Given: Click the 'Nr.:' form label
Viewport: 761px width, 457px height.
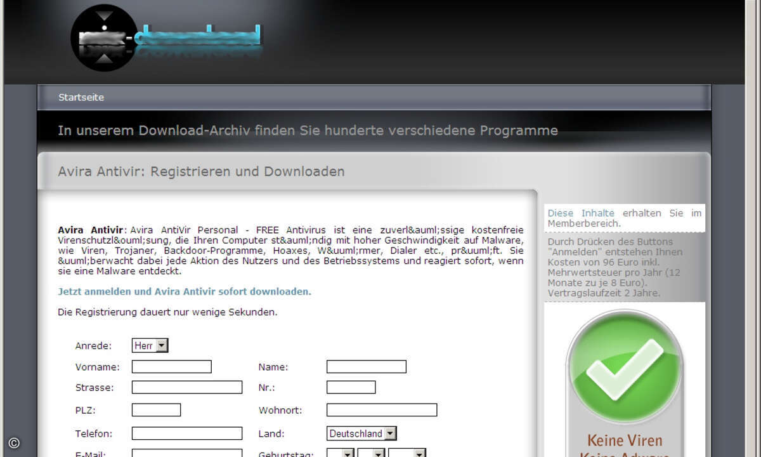Looking at the screenshot, I should point(267,387).
